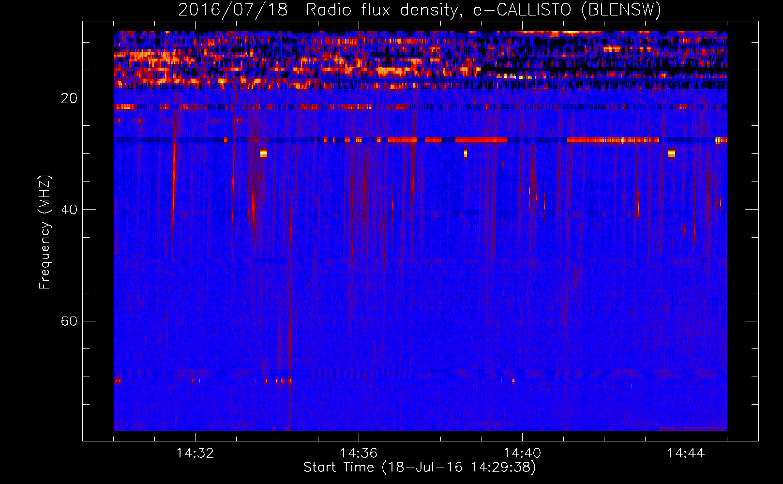This screenshot has width=783, height=484.
Task: Click the 14:36 time tick label
Action: pos(359,454)
